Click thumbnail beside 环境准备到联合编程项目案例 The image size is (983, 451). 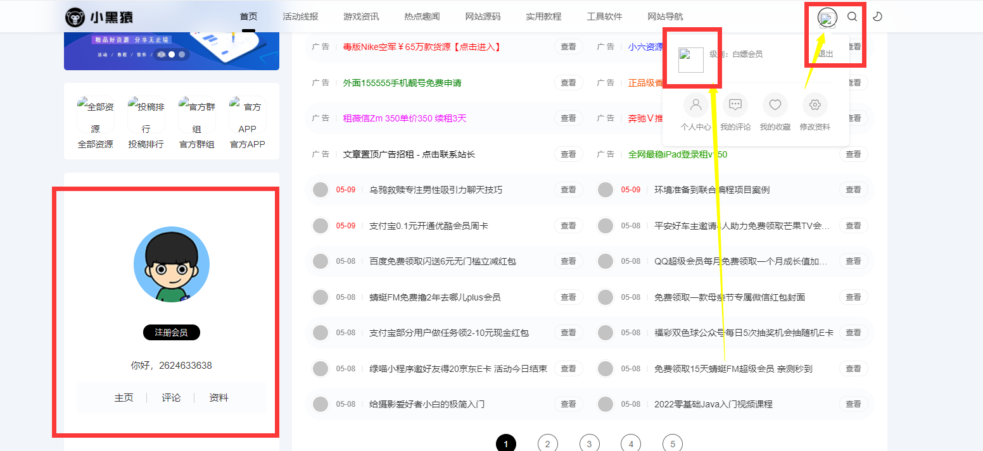606,190
